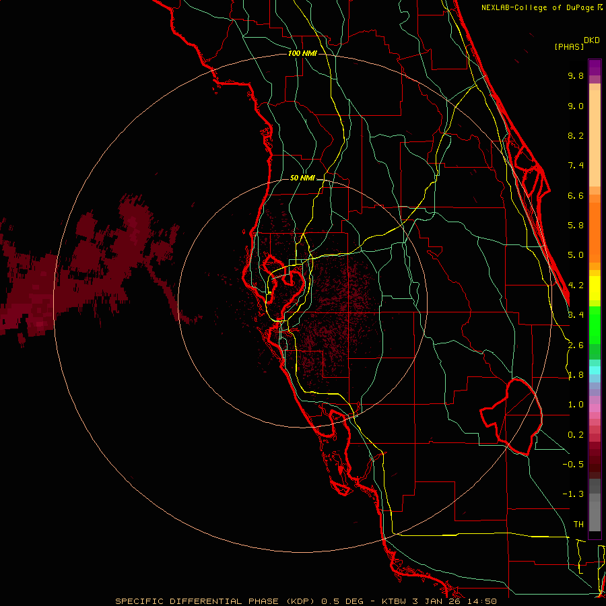Click the 7.4 scale value

(576, 166)
